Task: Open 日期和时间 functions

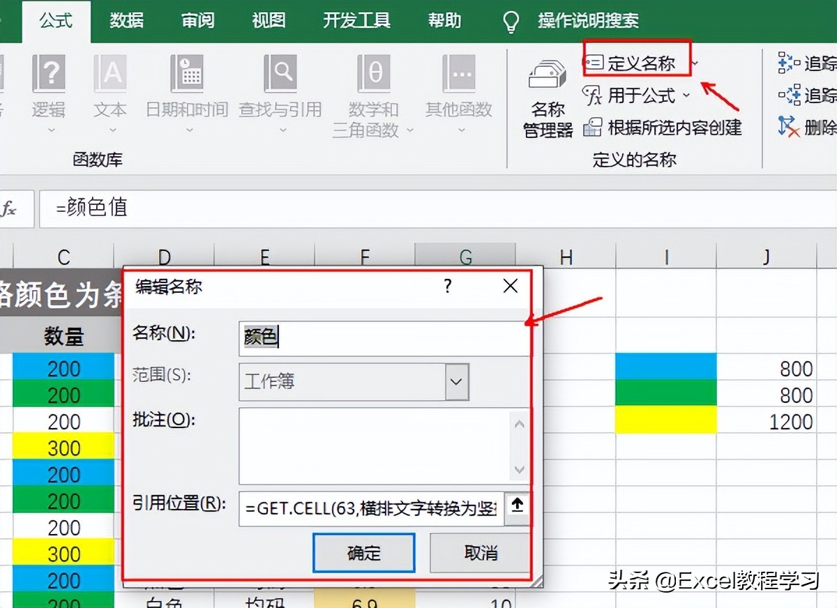Action: pyautogui.click(x=186, y=93)
